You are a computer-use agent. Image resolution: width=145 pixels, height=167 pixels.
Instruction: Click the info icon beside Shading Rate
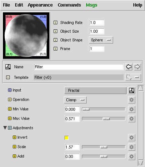pyautogui.click(x=55, y=23)
